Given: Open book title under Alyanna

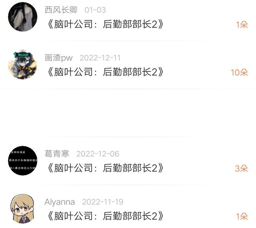Looking at the screenshot, I should click(105, 216).
